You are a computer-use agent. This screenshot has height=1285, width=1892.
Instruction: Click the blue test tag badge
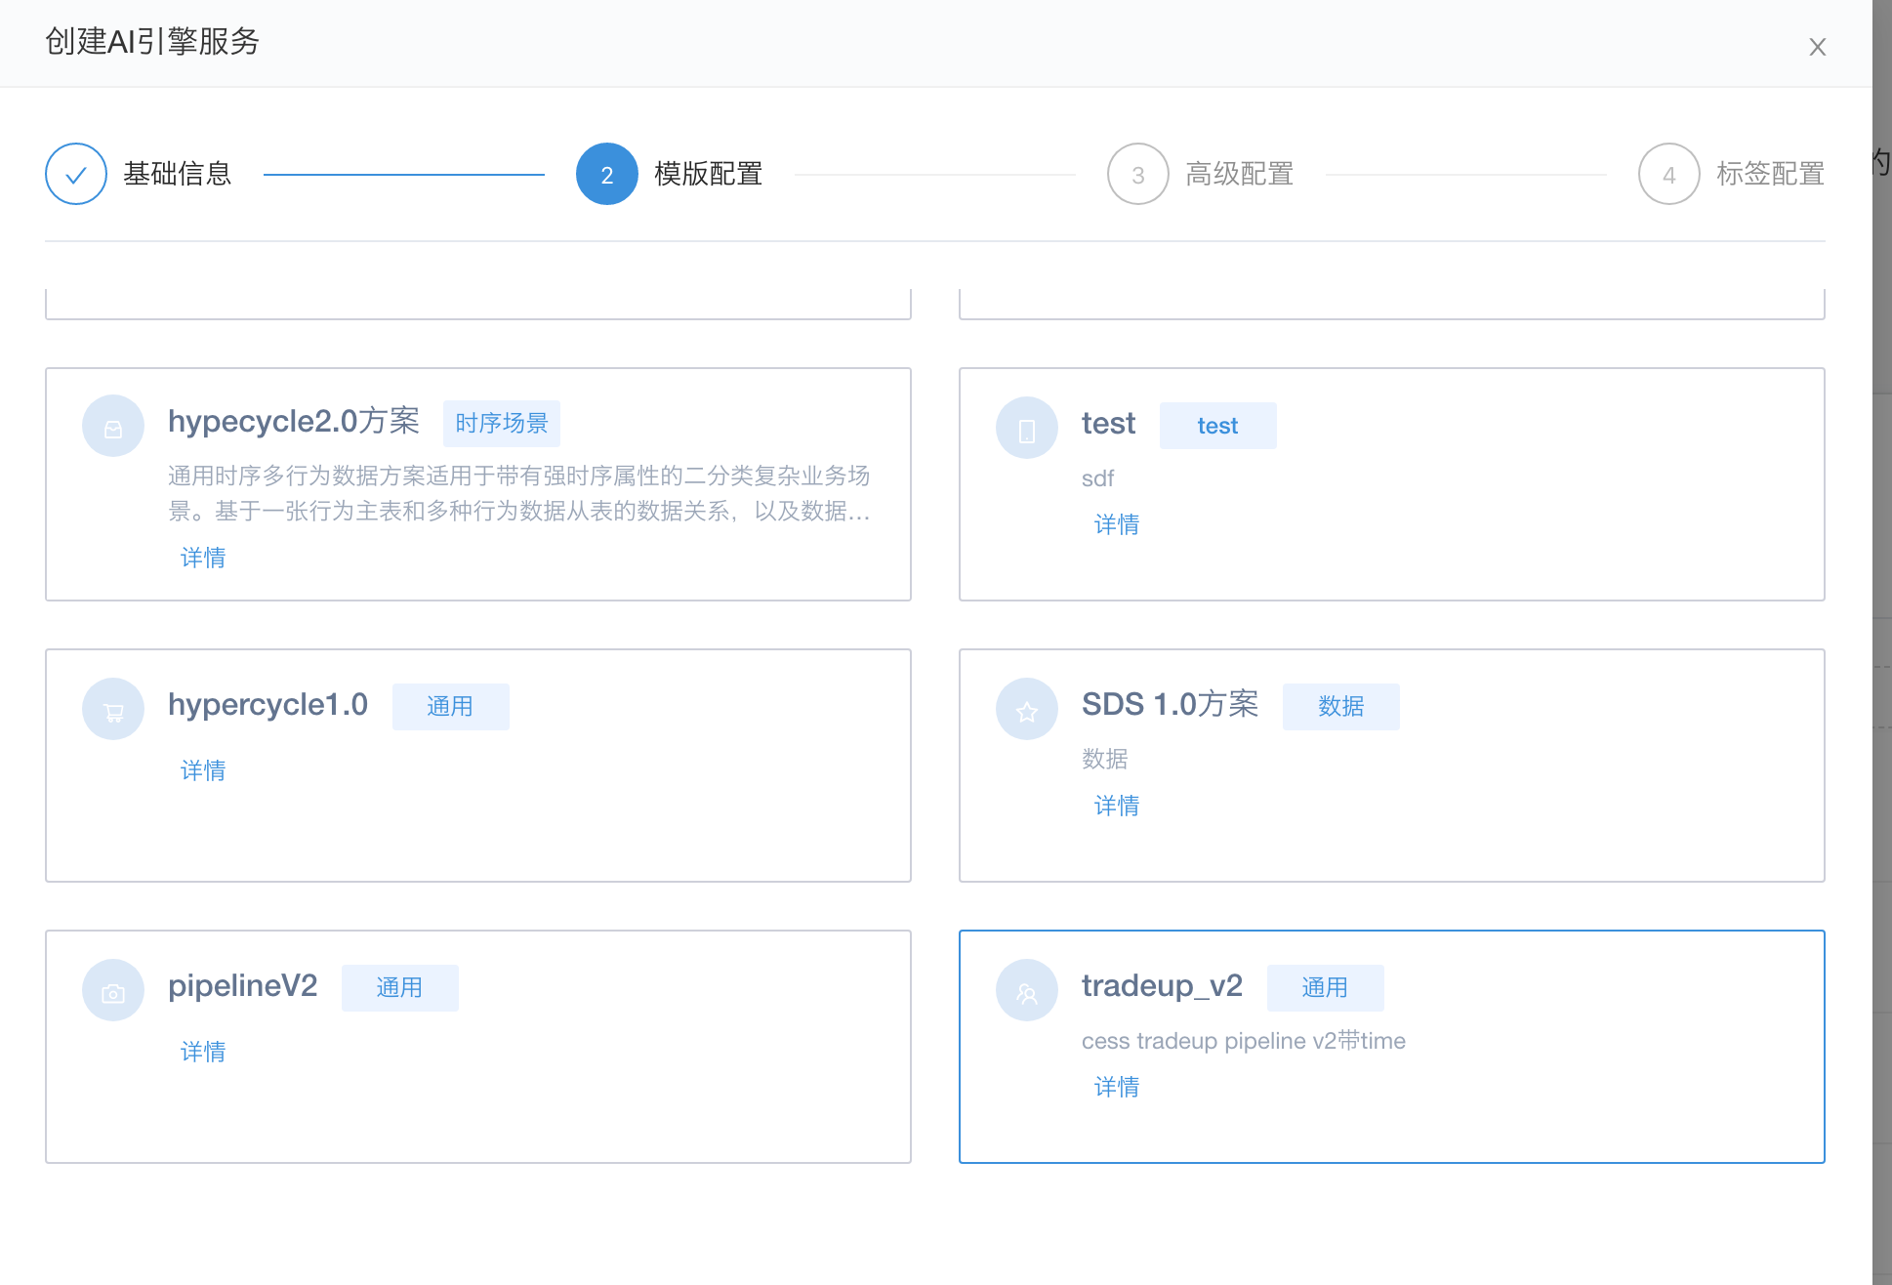[x=1217, y=426]
